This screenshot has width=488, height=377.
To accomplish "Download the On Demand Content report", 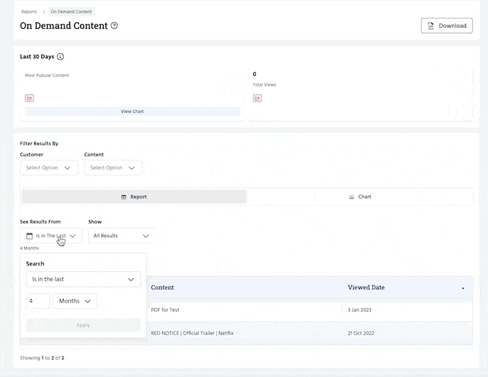I will tap(447, 26).
